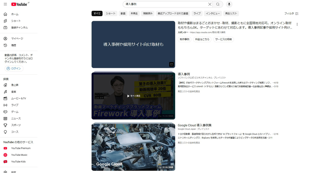Click the 料金はこちら ad chip
The width and height of the screenshot is (323, 173).
click(202, 39)
